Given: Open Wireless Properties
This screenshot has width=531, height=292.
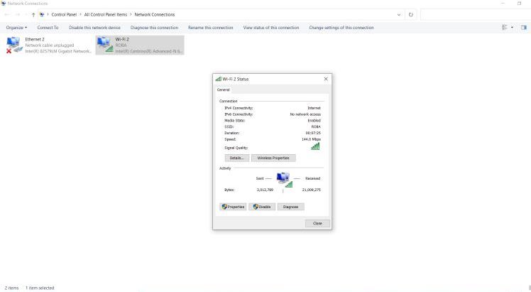Looking at the screenshot, I should coord(273,158).
